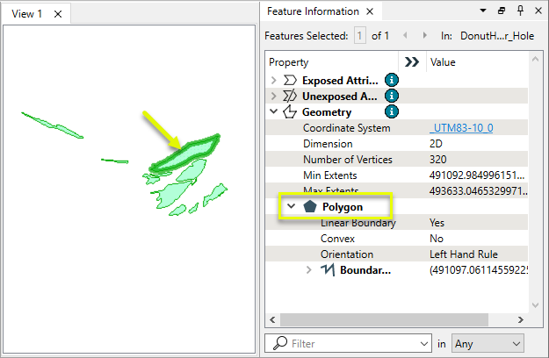Open the Feature Information panel options menu arrow
Image resolution: width=549 pixels, height=358 pixels.
[483, 11]
